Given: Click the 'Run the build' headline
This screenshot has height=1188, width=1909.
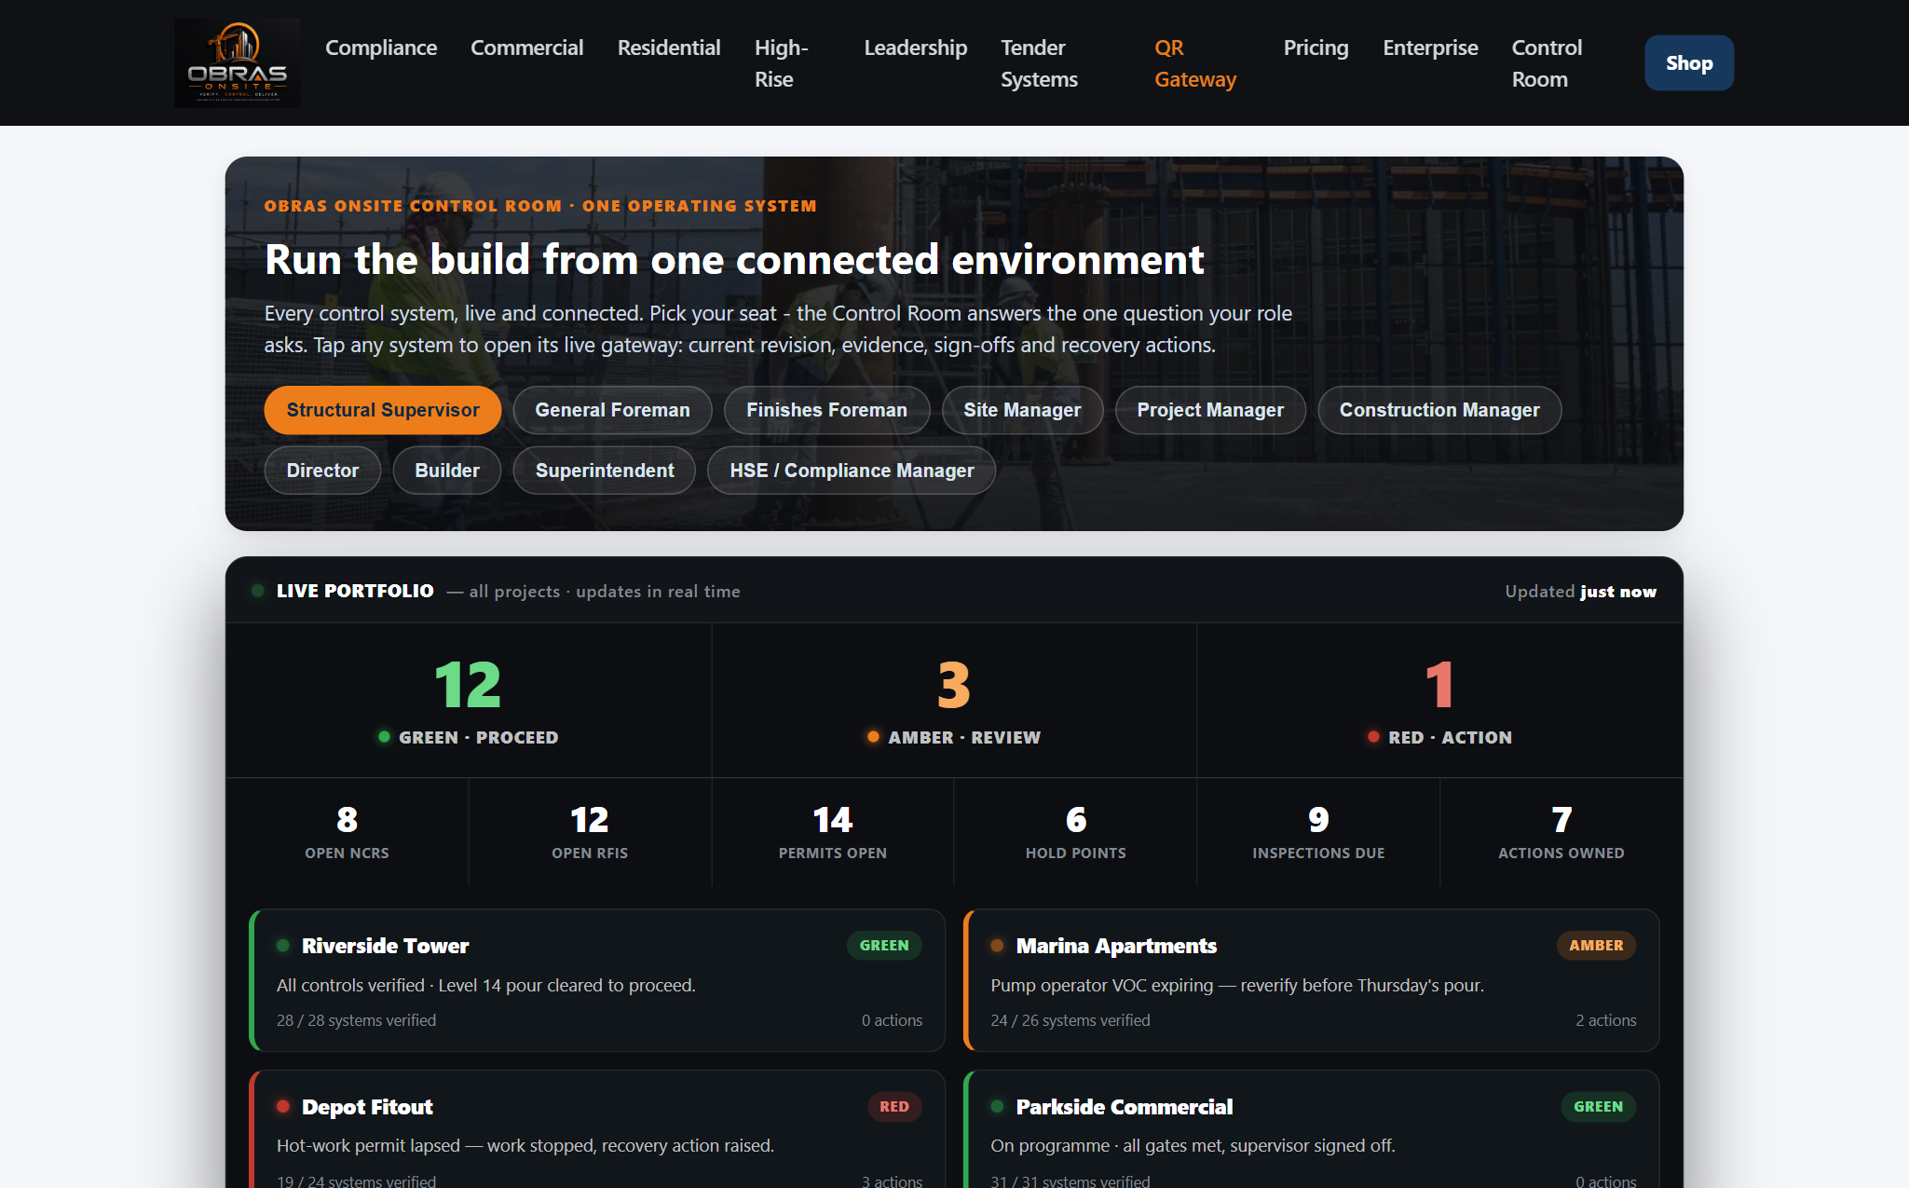Looking at the screenshot, I should (734, 259).
